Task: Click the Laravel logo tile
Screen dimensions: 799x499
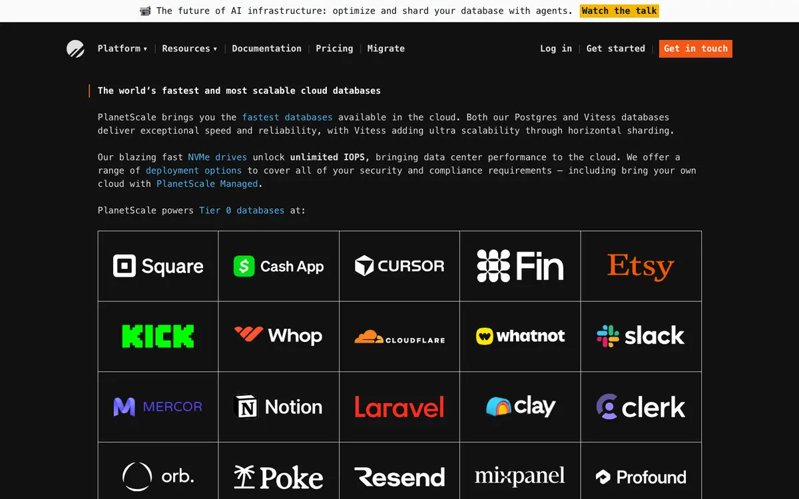Action: tap(400, 407)
